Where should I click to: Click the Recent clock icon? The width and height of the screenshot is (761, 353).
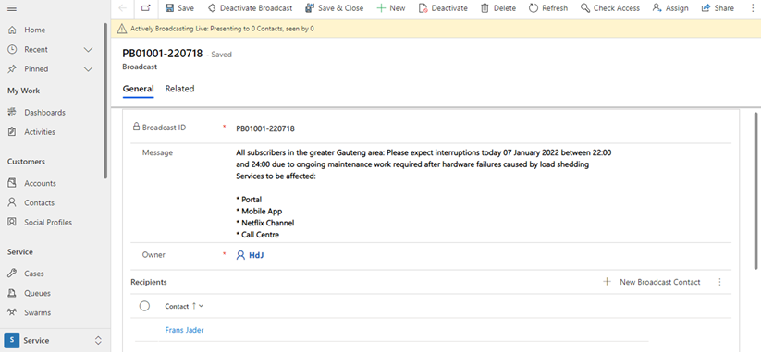12,50
